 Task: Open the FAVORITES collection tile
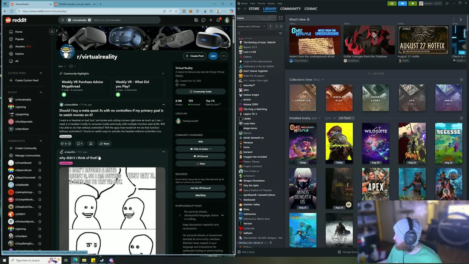pyautogui.click(x=303, y=98)
